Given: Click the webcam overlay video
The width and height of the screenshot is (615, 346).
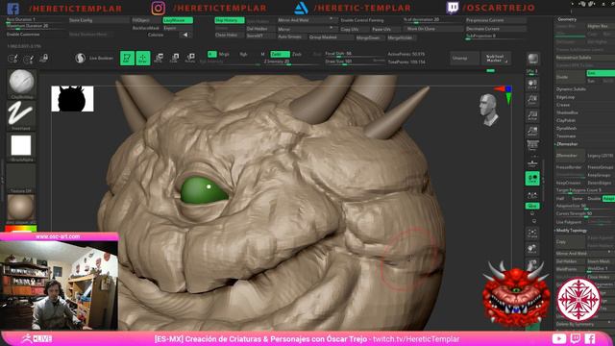Looking at the screenshot, I should coord(59,285).
